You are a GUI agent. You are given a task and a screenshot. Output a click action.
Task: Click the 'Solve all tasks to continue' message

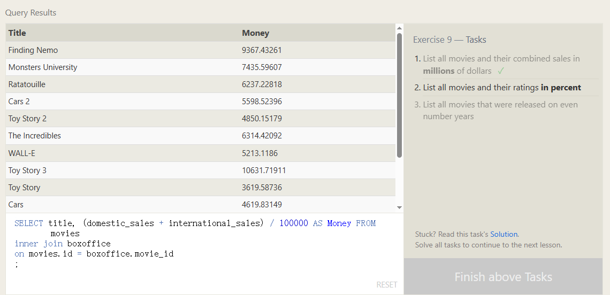click(x=489, y=245)
